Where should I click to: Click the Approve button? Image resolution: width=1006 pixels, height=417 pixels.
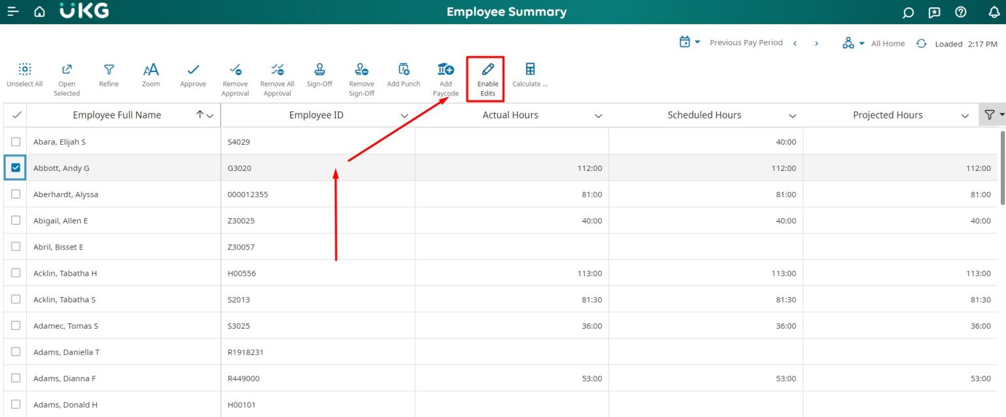click(x=193, y=74)
